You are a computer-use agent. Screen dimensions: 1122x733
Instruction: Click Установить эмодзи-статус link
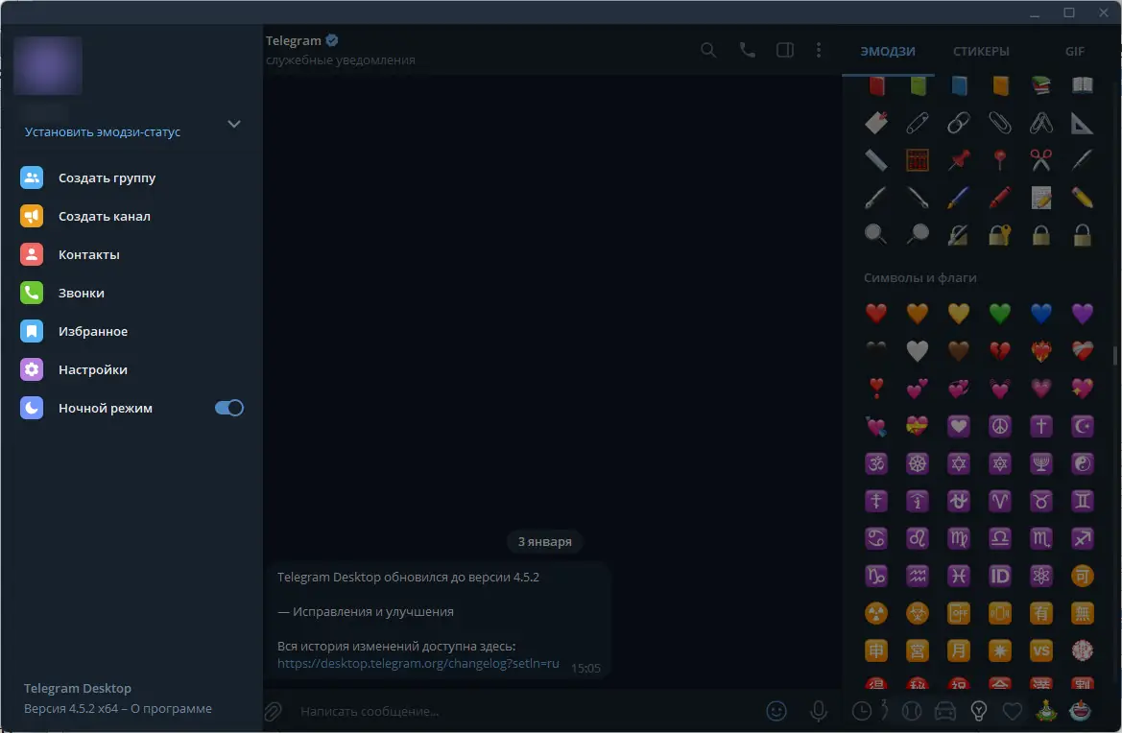[x=103, y=131]
